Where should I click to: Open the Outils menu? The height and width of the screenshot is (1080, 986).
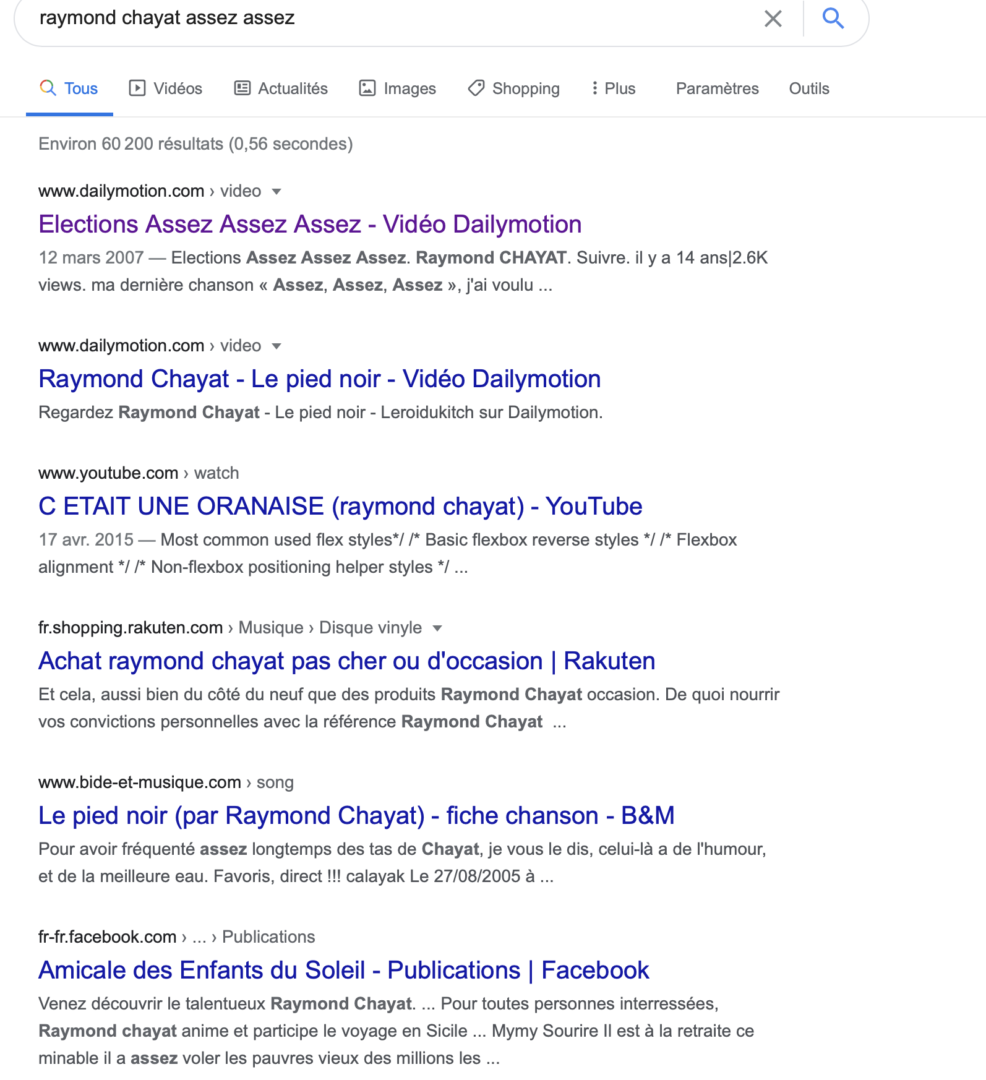point(808,88)
